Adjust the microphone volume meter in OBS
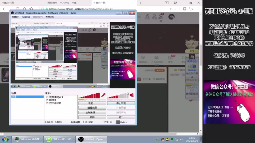255x143 pixels. pyautogui.click(x=89, y=96)
